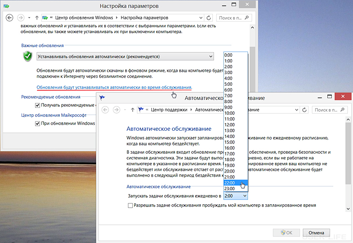The width and height of the screenshot is (353, 243).
Task: Select 3:00 in the time list
Action: click(236, 73)
